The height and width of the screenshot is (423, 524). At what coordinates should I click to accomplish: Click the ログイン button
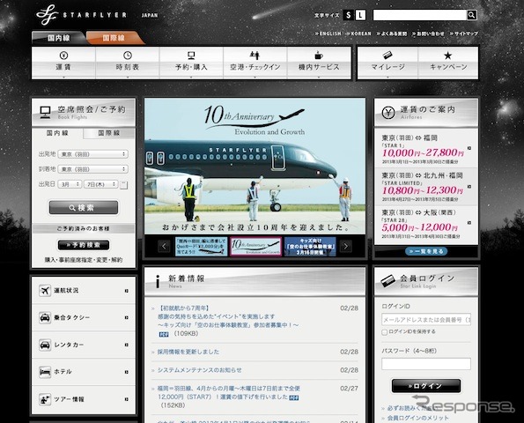[426, 386]
